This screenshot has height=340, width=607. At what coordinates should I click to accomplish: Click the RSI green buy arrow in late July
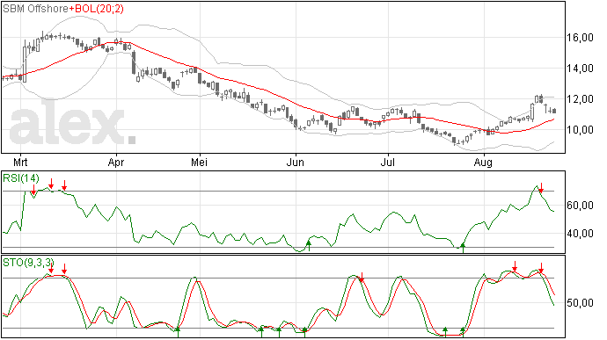click(x=463, y=248)
